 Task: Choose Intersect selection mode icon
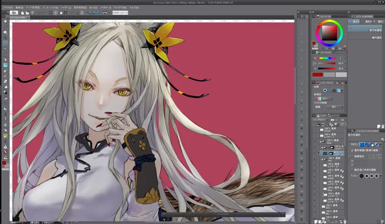pos(377,145)
